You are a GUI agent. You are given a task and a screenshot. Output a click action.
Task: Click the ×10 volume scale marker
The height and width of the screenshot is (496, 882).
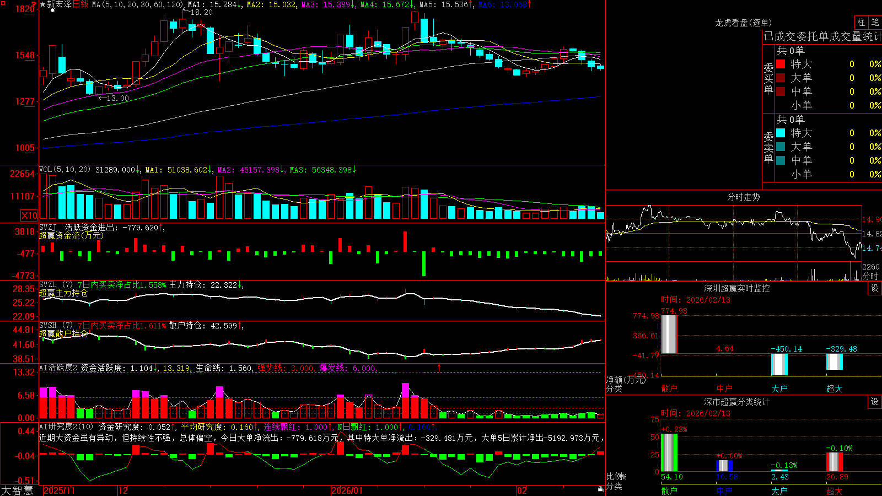(29, 215)
